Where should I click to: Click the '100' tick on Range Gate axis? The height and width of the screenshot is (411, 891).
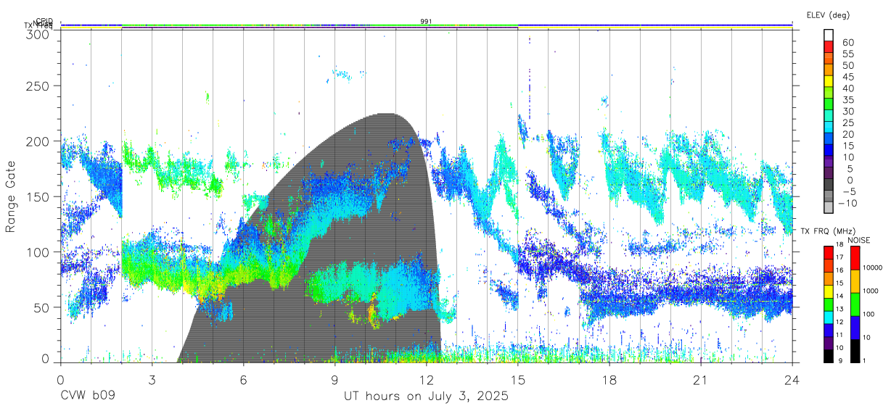click(38, 252)
